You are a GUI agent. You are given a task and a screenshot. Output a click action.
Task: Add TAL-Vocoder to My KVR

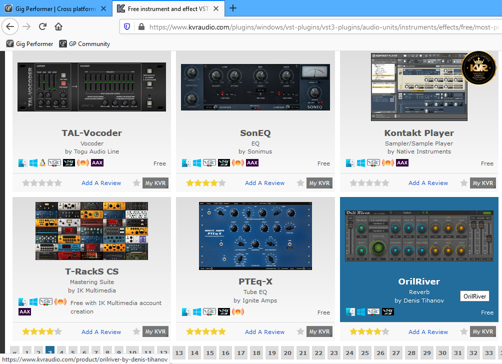pyautogui.click(x=155, y=183)
